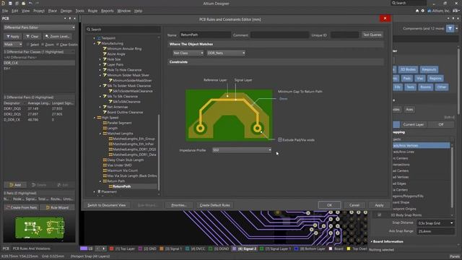Collapse the High Speed tree node
This screenshot has width=462, height=260.
click(x=95, y=118)
